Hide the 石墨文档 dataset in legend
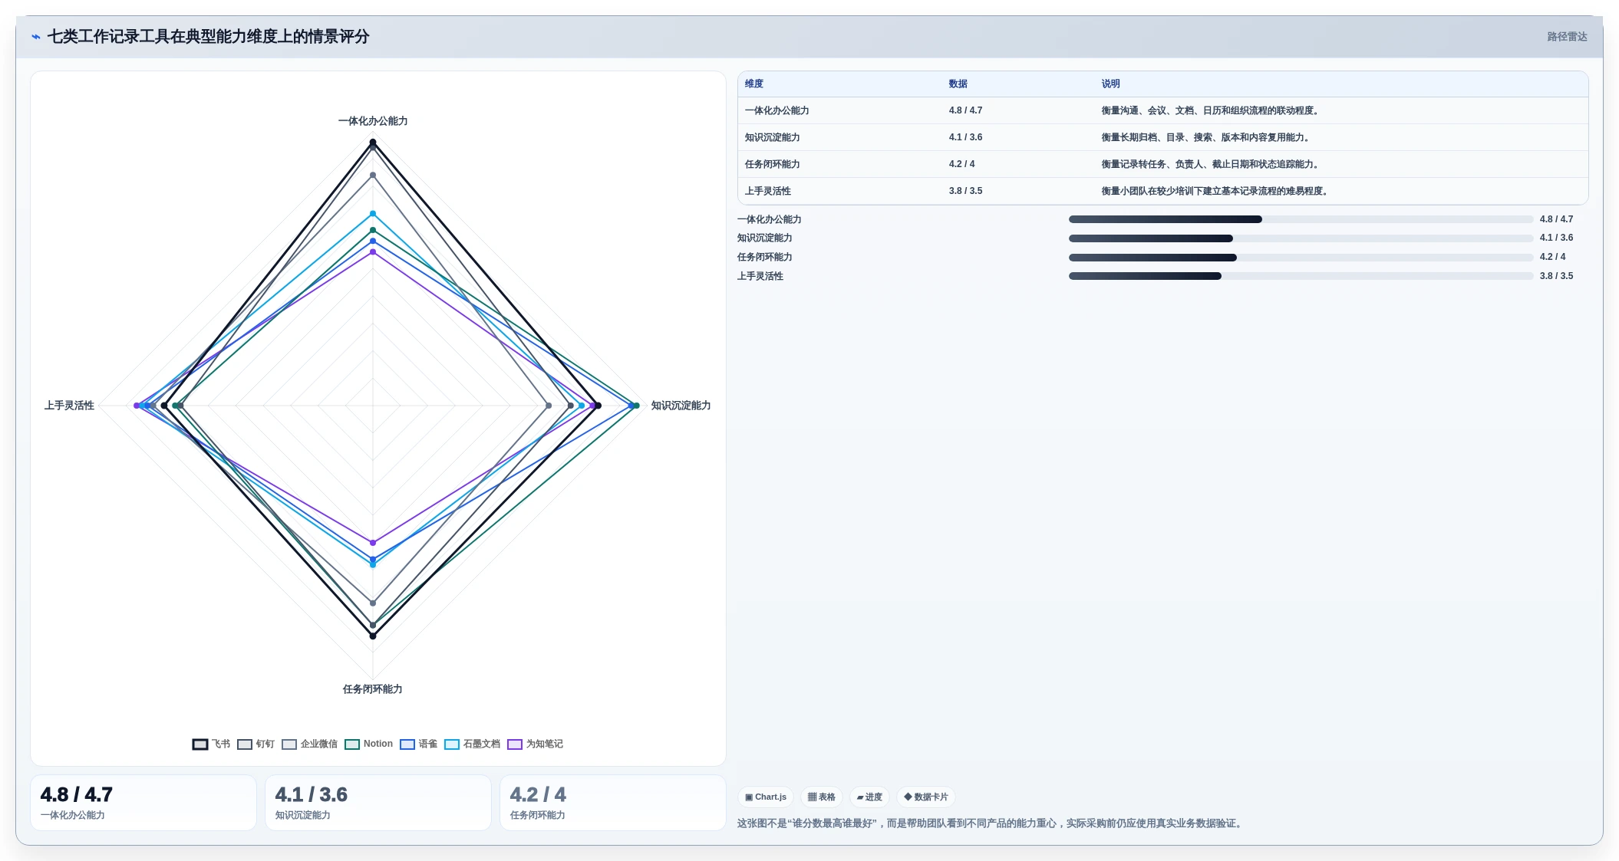 click(x=452, y=744)
